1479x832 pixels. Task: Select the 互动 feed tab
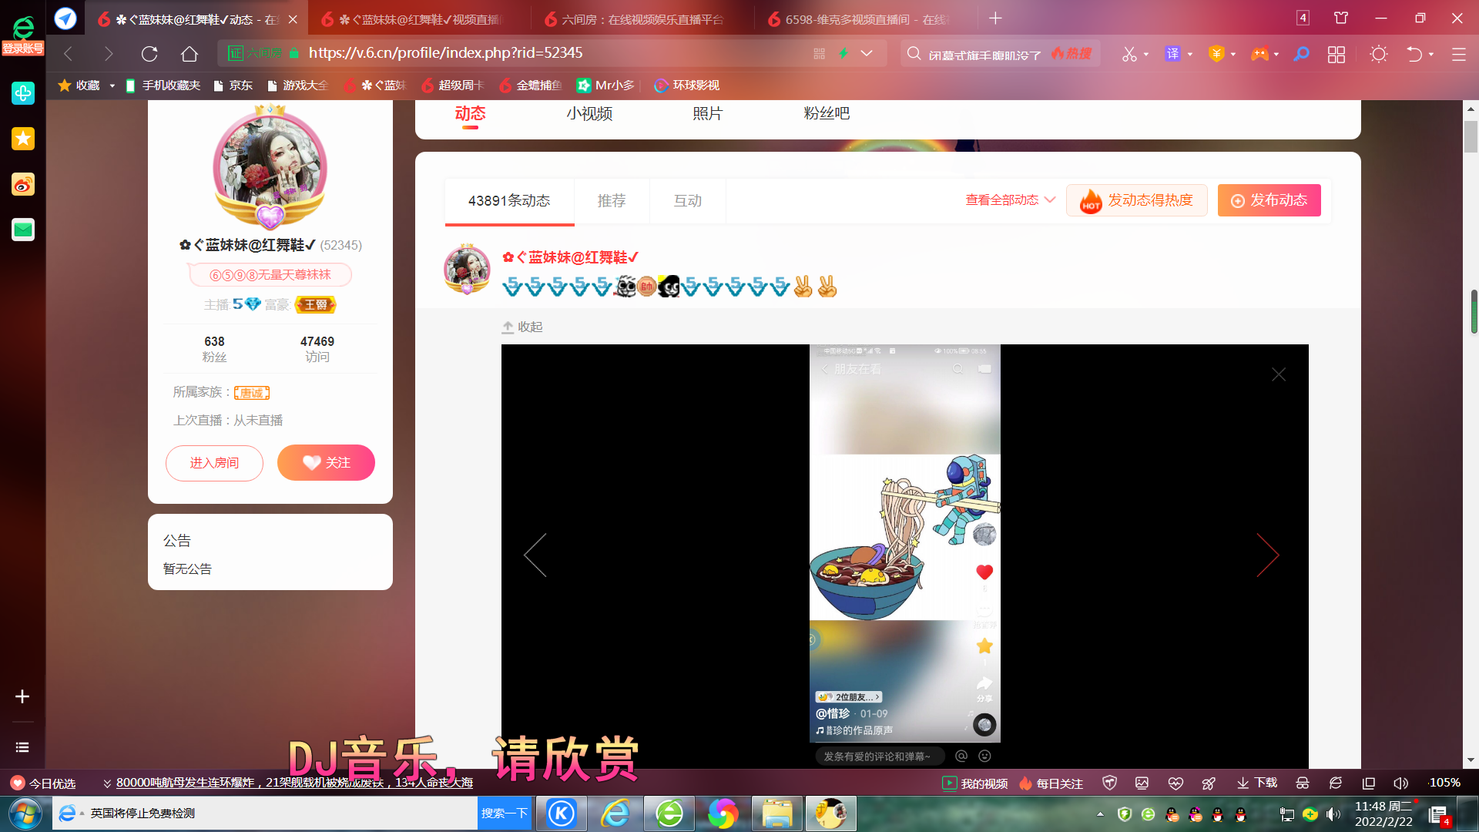click(688, 201)
